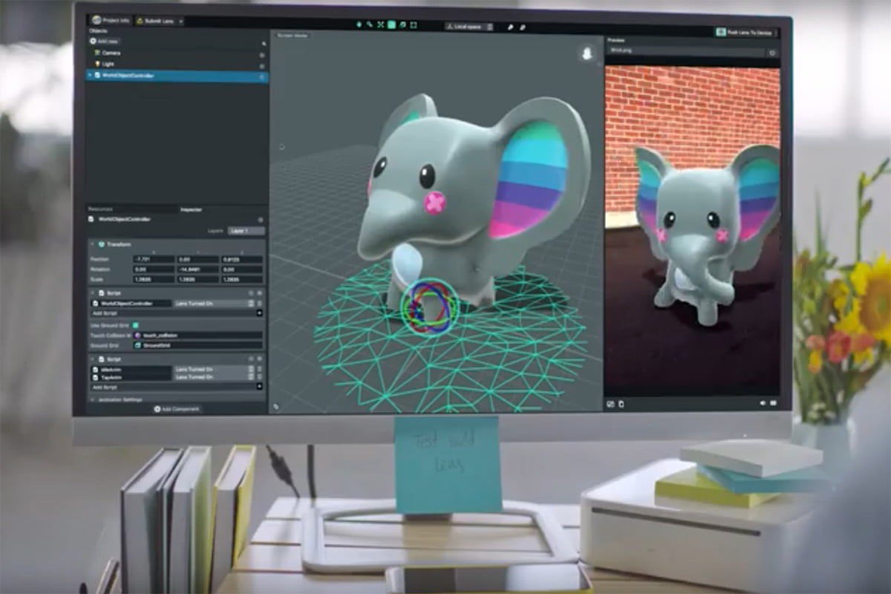Expand the Animation Settings section
Screen dimensions: 891x594
click(92, 399)
